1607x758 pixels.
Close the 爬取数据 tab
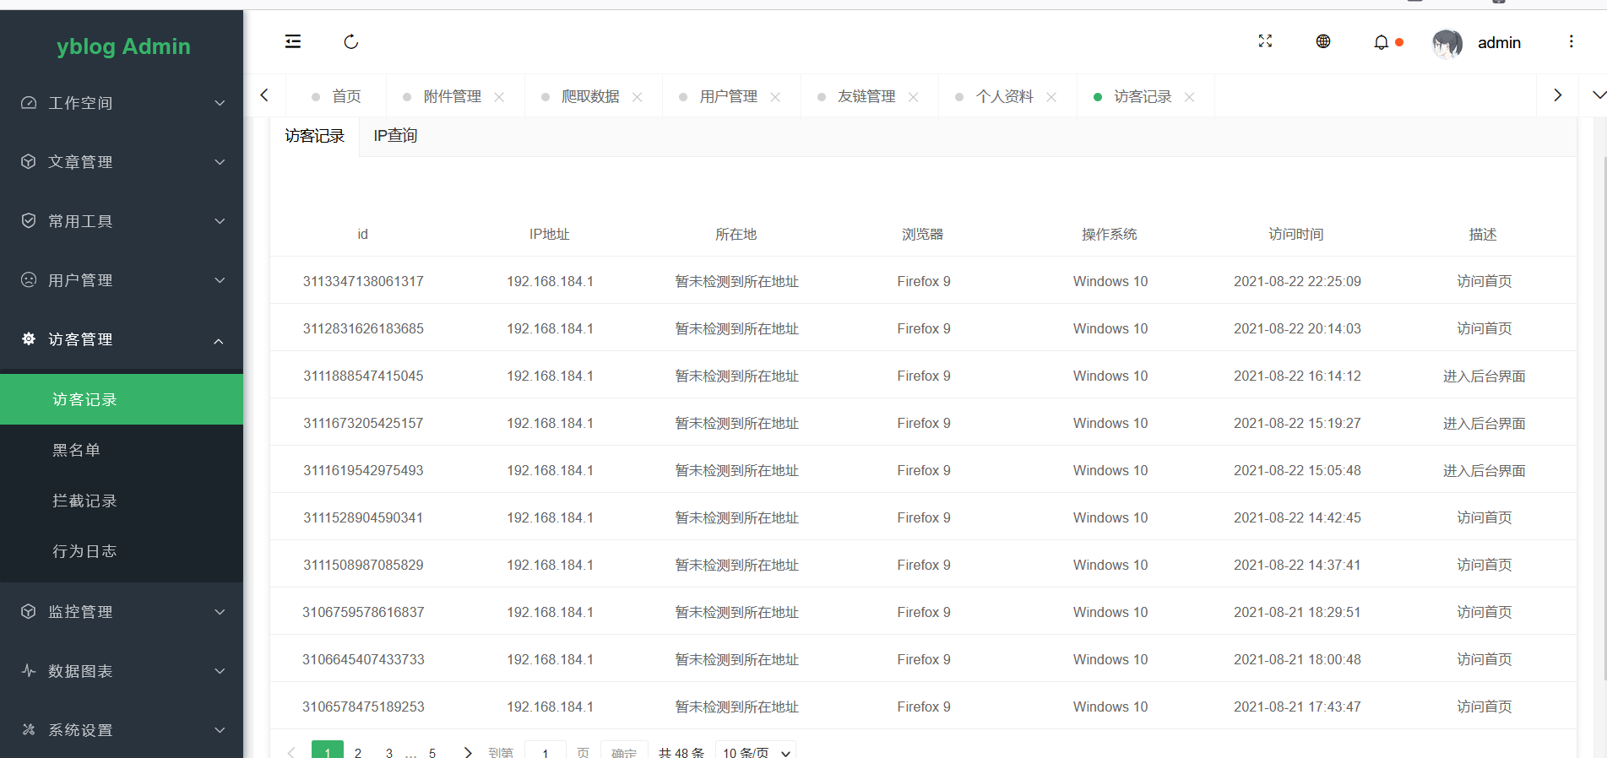pos(638,97)
